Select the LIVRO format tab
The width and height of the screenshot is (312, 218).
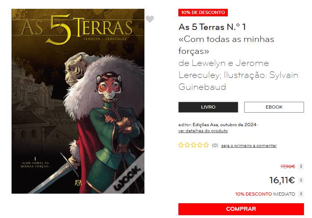208,107
